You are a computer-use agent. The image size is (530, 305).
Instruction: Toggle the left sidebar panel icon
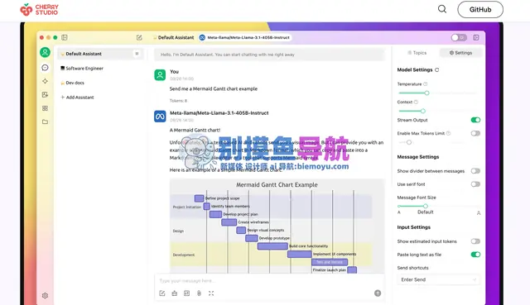pos(65,37)
